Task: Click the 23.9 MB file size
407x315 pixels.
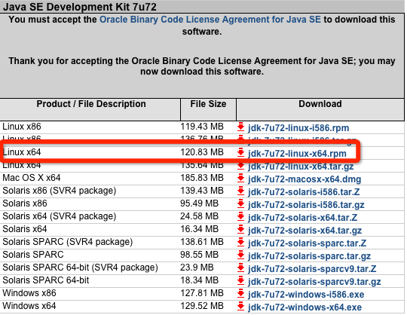Action: click(x=197, y=268)
